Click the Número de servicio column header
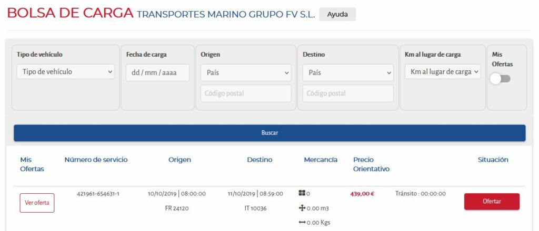 (x=96, y=160)
